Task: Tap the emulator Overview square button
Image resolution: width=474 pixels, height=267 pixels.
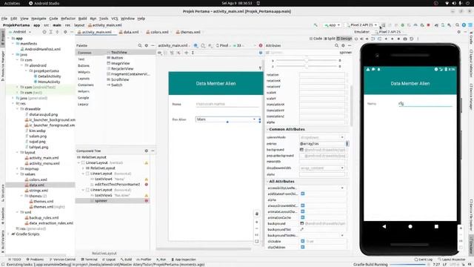Action: point(436,226)
